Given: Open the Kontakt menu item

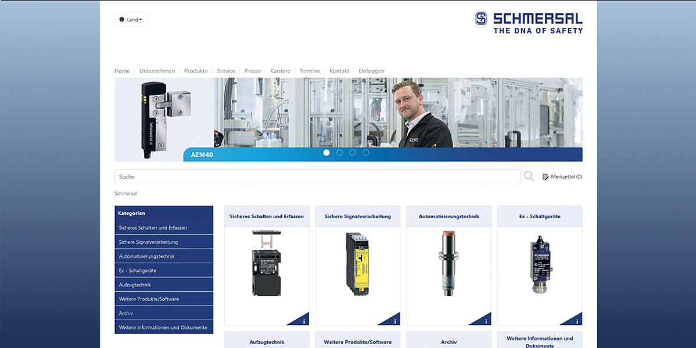Looking at the screenshot, I should pos(339,71).
